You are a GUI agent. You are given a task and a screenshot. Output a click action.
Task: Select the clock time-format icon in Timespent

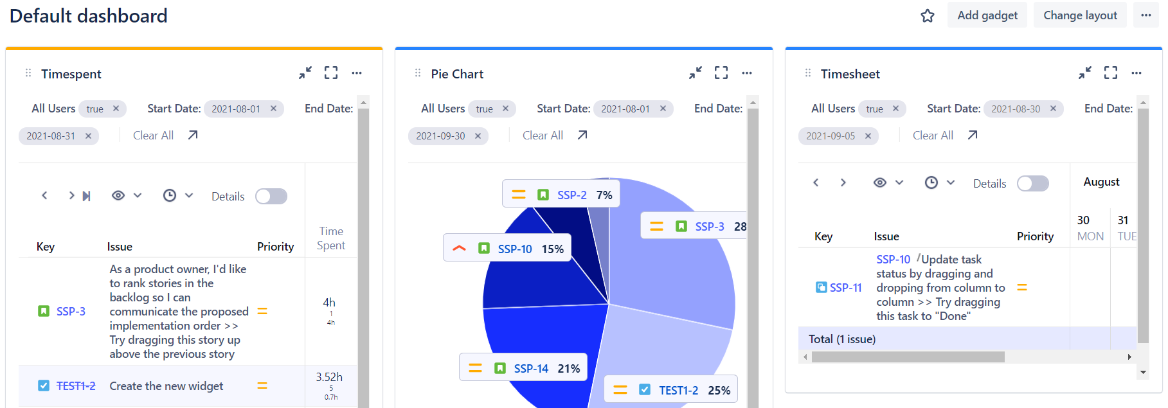tap(171, 195)
